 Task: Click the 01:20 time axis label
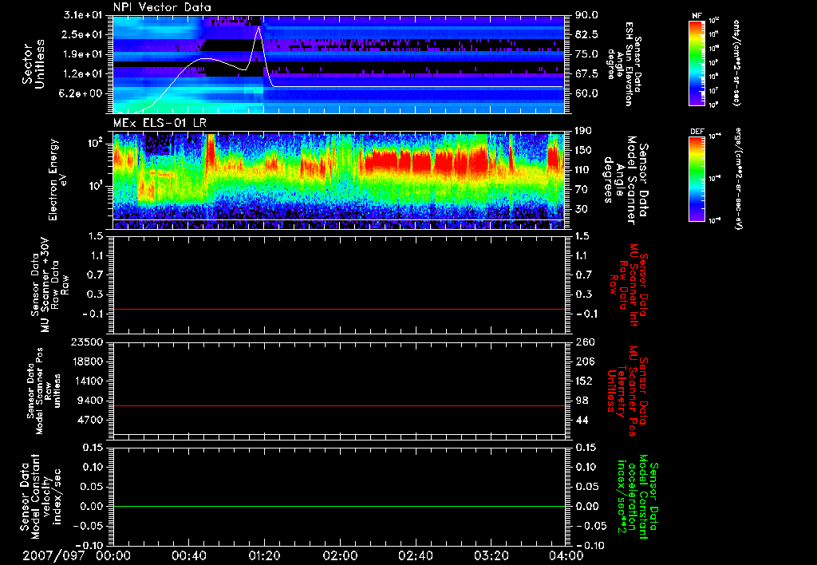tap(264, 555)
